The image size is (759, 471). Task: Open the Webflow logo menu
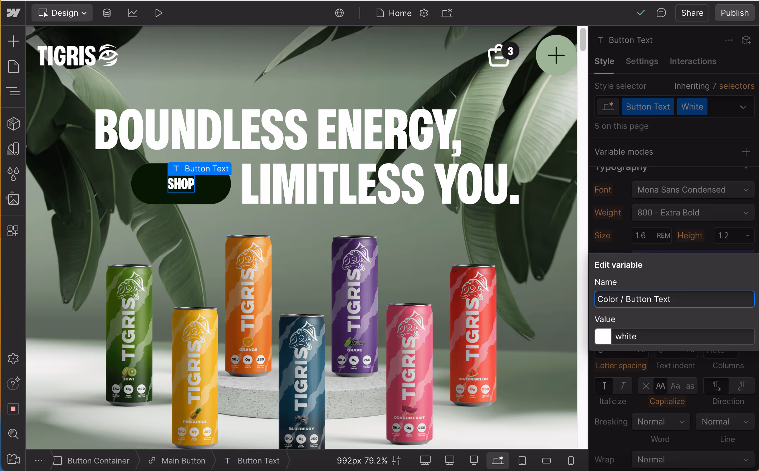[13, 13]
